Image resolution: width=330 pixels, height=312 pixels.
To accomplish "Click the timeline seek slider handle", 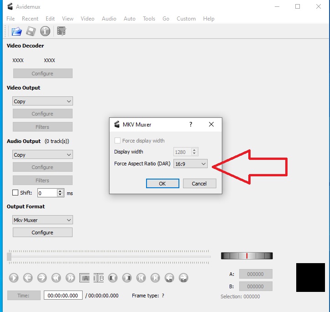I will click(x=9, y=257).
